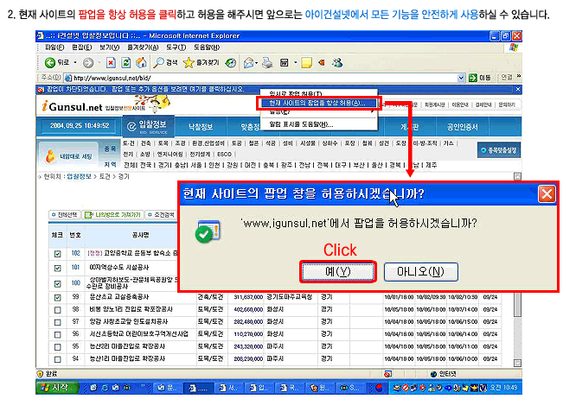Click the 전체선택 select-all button
563x399 pixels.
64,215
